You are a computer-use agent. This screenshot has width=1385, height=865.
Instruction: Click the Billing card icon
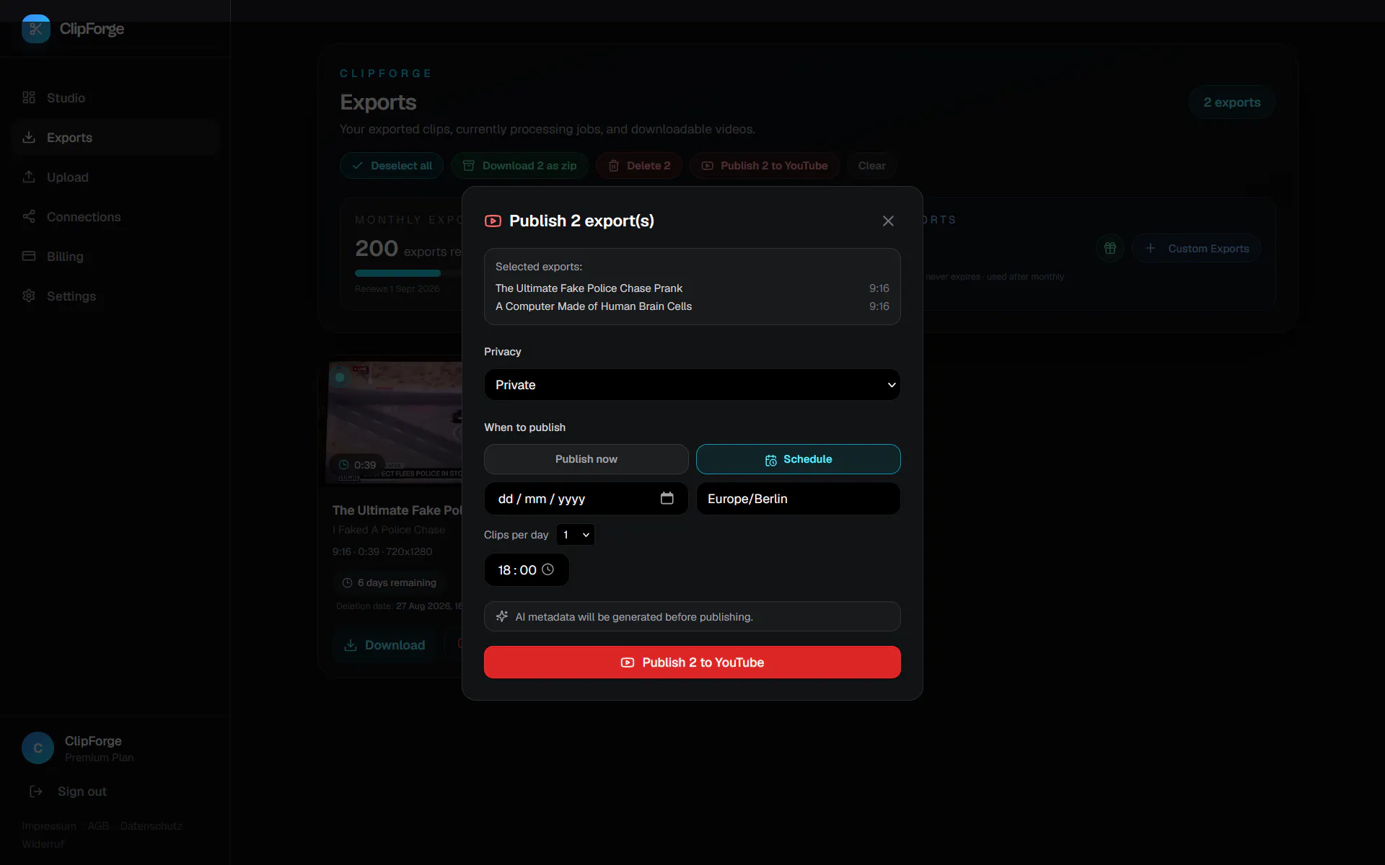tap(29, 256)
